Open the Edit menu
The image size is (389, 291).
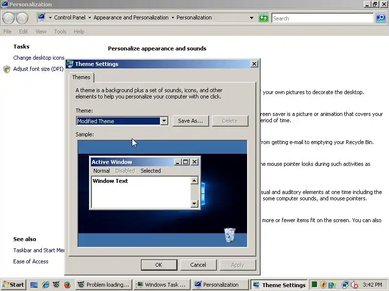click(x=23, y=32)
